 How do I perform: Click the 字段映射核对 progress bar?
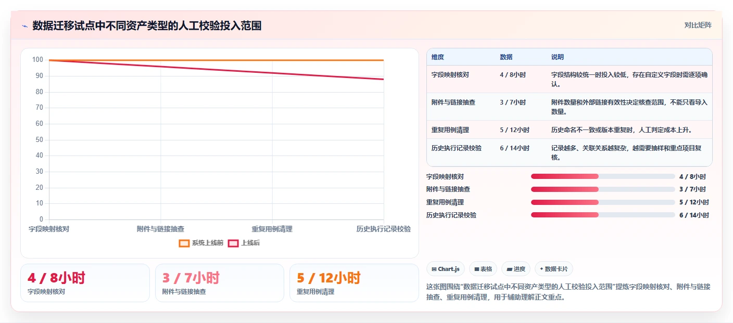coord(603,176)
